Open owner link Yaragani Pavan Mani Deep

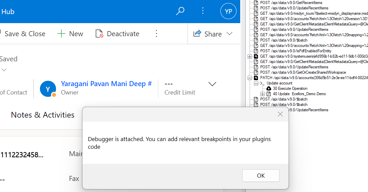point(106,84)
